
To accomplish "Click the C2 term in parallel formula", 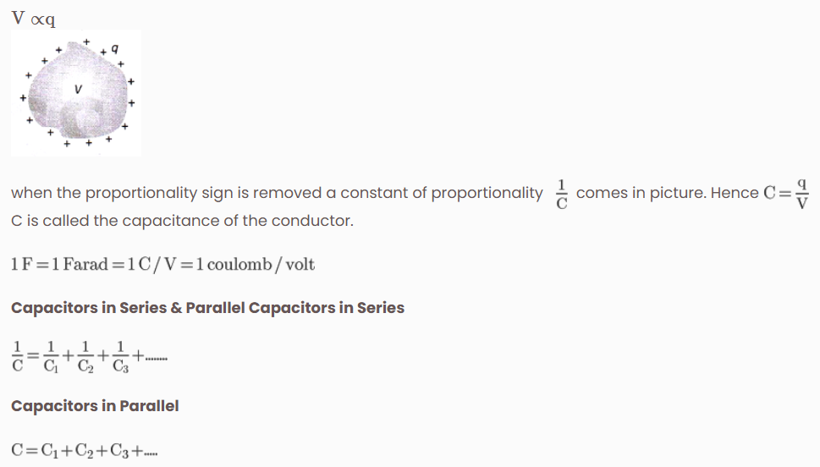I will 85,451.
